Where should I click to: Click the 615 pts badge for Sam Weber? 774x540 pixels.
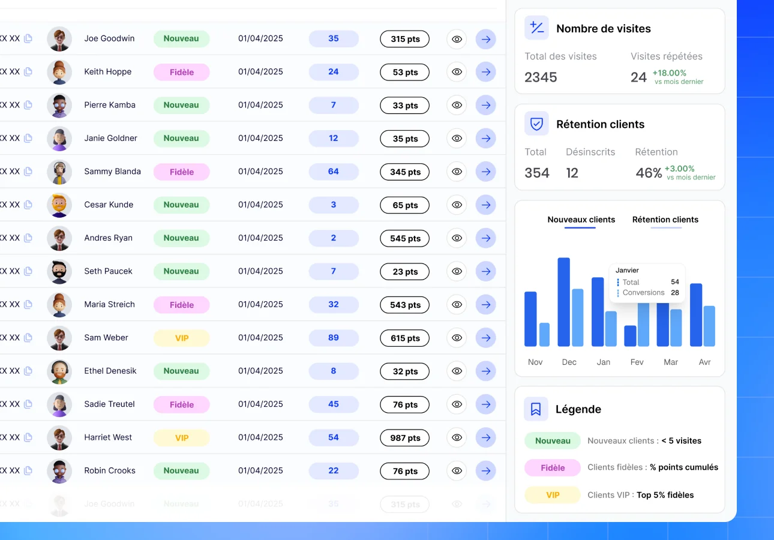pyautogui.click(x=405, y=338)
